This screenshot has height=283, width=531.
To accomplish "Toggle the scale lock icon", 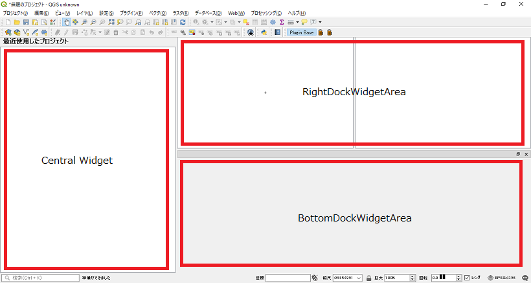I will coord(368,278).
